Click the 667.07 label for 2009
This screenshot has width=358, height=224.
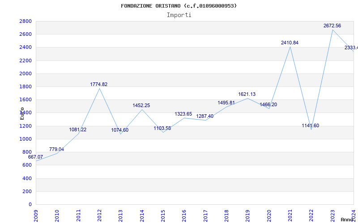35,157
